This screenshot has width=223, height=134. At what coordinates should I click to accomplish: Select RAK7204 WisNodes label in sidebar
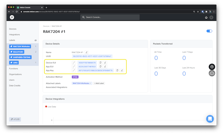coord(20,46)
